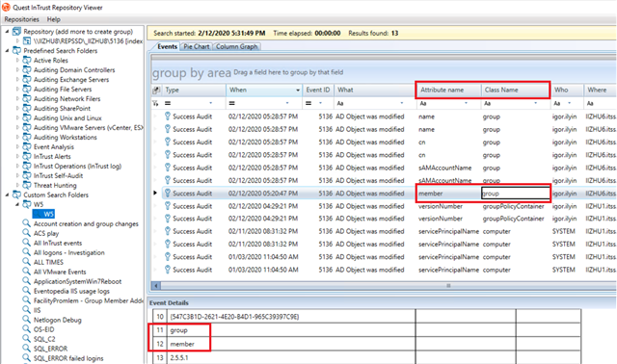
Task: Open the Help menu
Action: coord(54,19)
